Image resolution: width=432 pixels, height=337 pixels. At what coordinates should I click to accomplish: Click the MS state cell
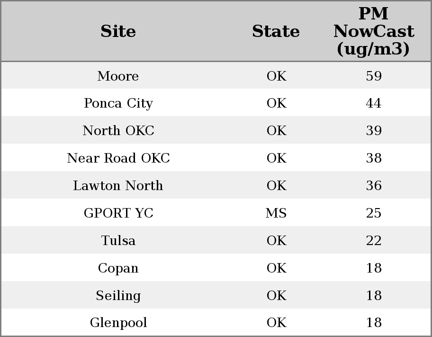coord(276,213)
